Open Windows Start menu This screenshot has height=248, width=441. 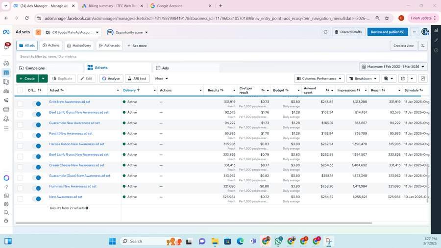pyautogui.click(x=112, y=241)
